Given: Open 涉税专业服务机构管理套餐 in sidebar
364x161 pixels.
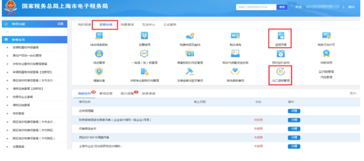Looking at the screenshot, I should pyautogui.click(x=30, y=64).
